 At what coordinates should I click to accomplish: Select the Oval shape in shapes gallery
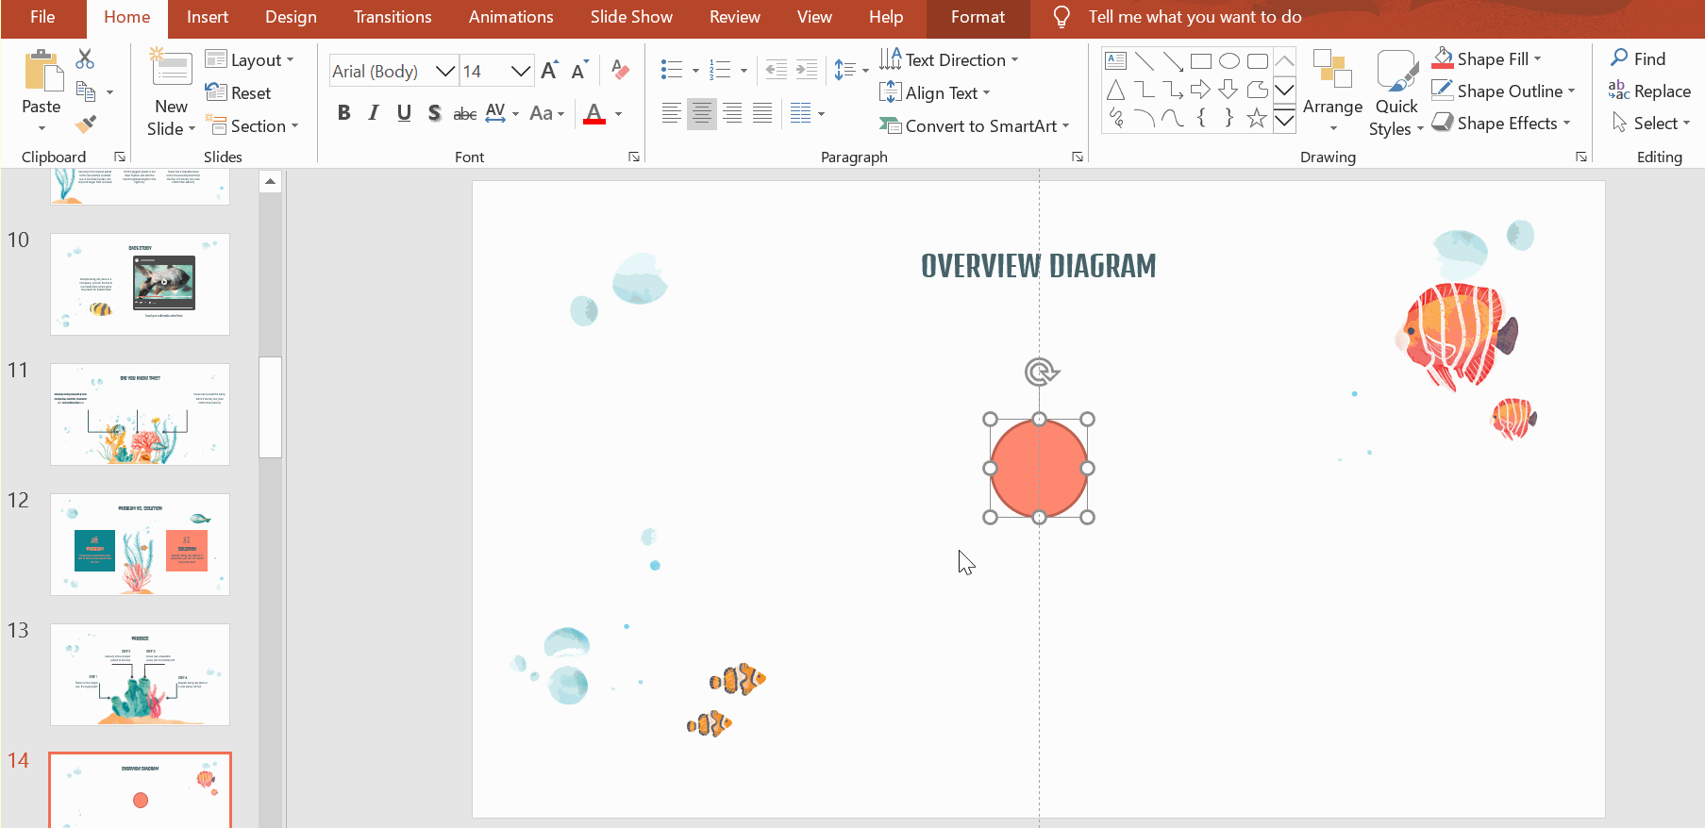pyautogui.click(x=1229, y=61)
